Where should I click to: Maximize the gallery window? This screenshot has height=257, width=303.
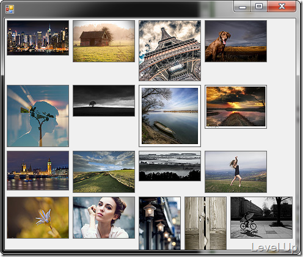(x=259, y=7)
